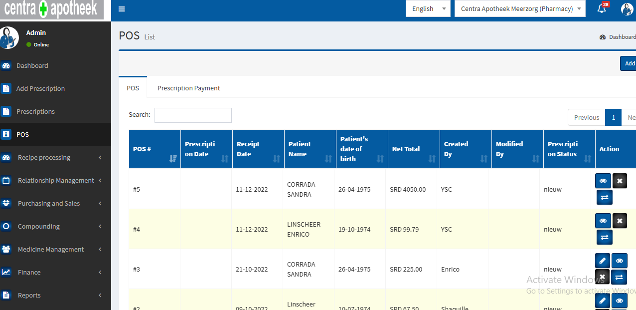Viewport: 636px width, 310px height.
Task: Click the hamburger menu toggle icon
Action: pos(122,9)
